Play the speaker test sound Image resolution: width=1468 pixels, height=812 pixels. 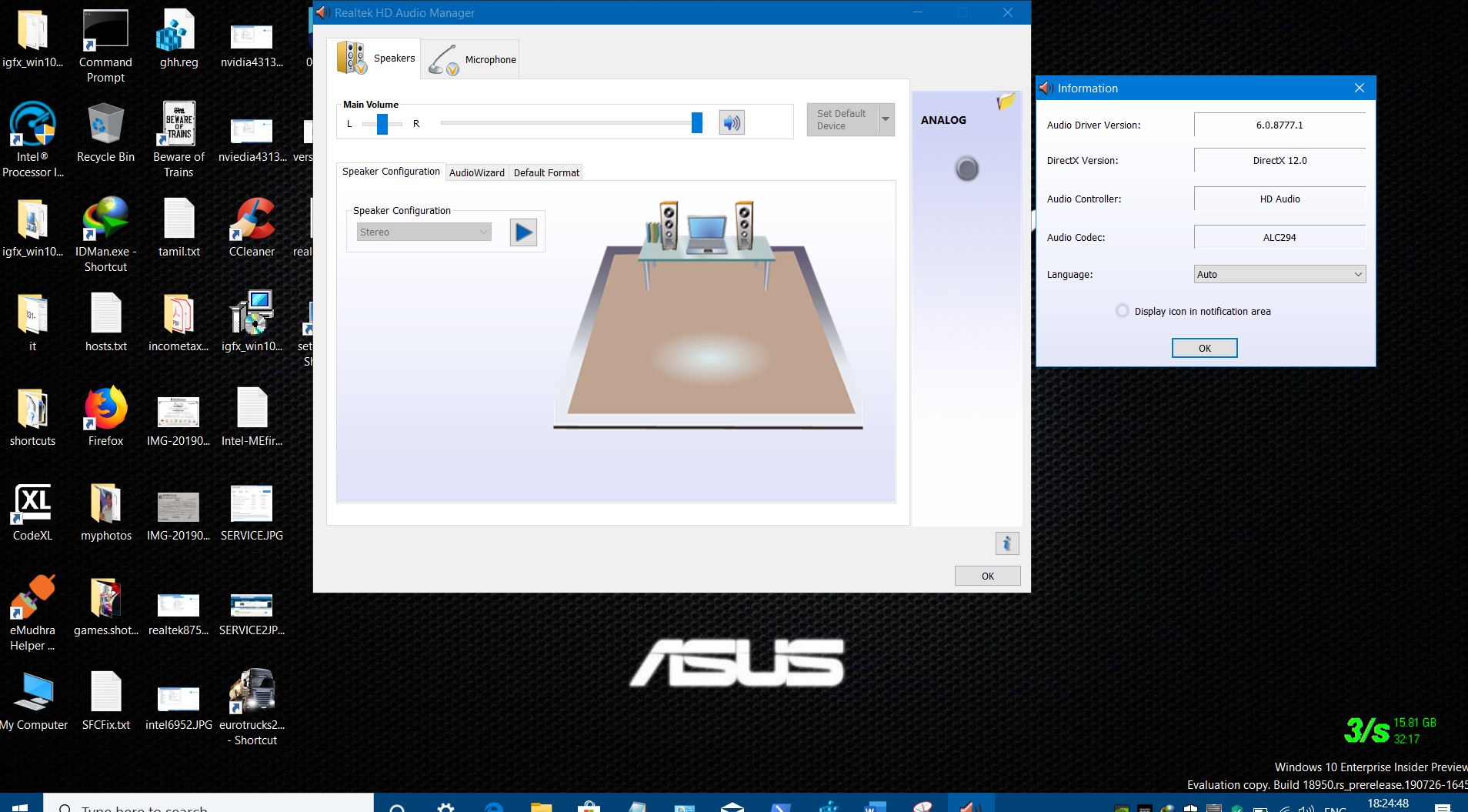click(523, 232)
